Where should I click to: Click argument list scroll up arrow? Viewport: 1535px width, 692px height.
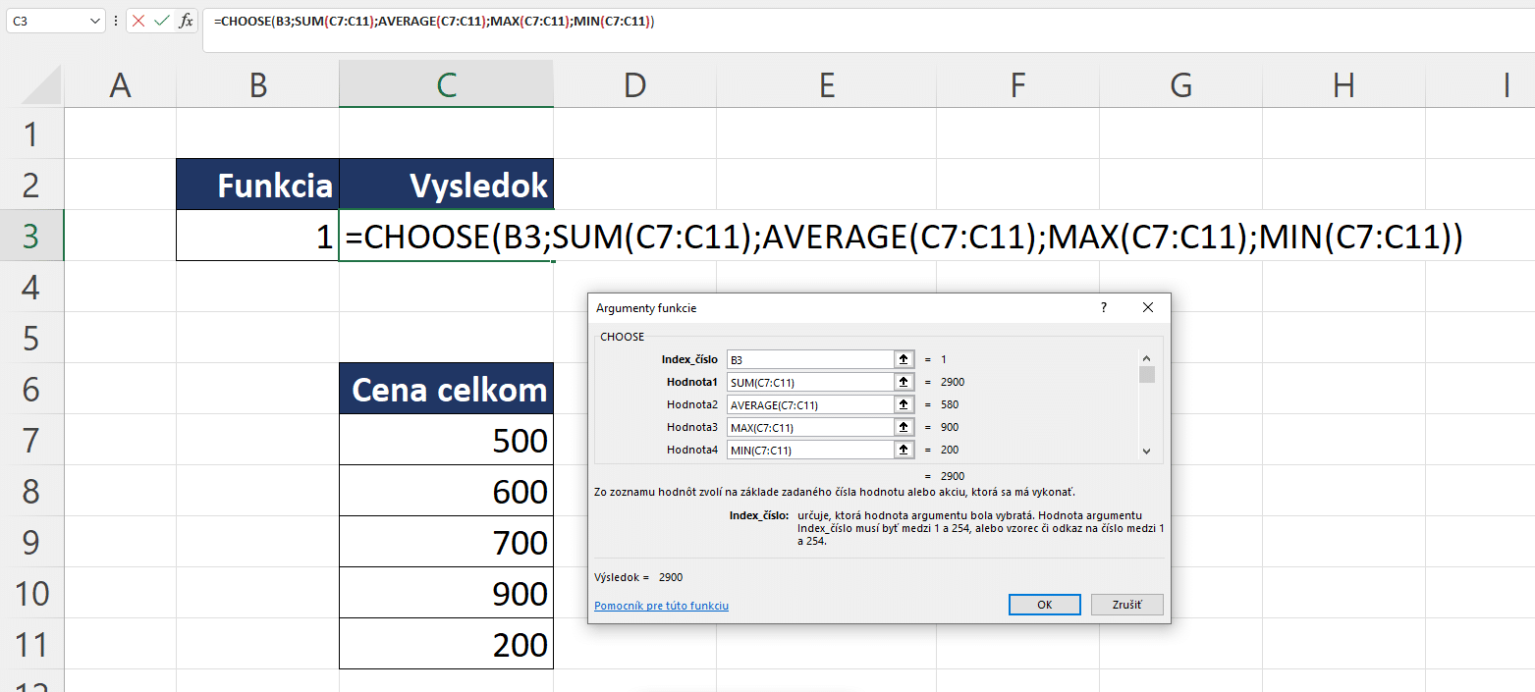[1146, 358]
